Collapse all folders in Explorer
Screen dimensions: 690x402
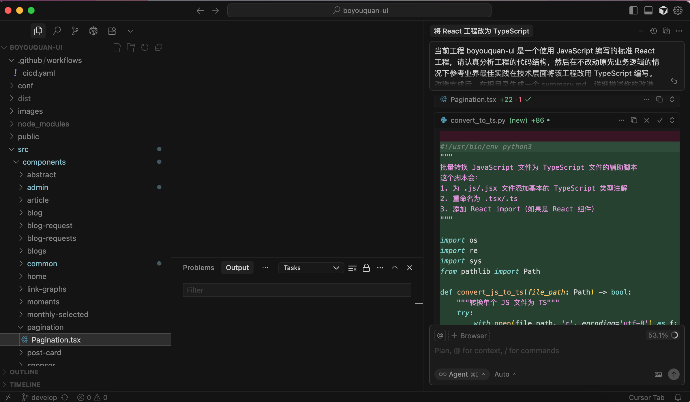click(x=158, y=47)
